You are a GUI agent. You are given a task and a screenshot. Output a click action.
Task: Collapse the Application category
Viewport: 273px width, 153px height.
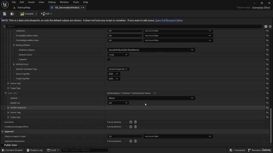tap(3, 132)
